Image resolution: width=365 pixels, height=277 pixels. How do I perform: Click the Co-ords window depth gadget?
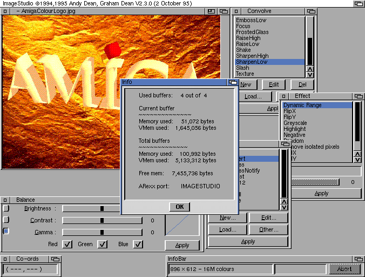point(55,259)
